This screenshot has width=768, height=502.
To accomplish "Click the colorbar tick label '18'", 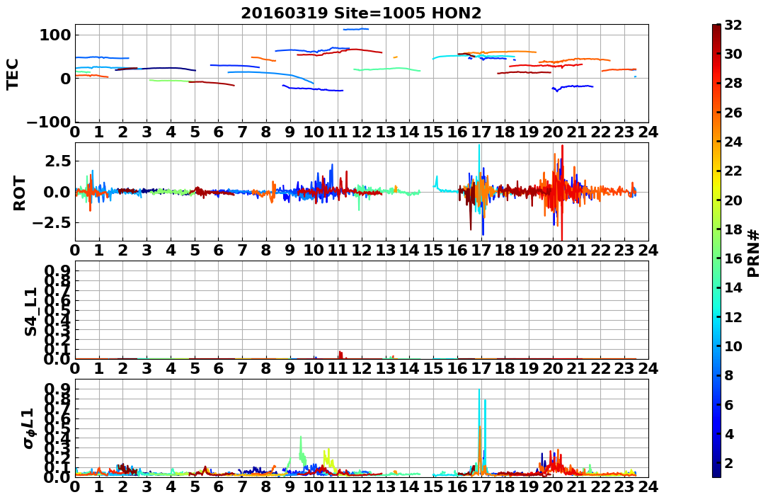I will [x=733, y=229].
